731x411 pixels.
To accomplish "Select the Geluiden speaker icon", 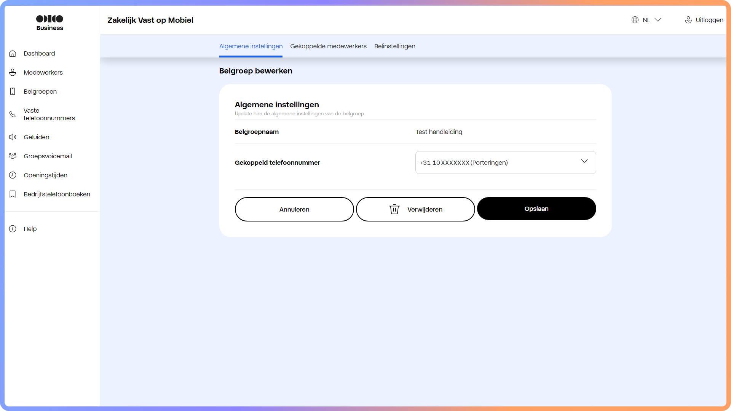I will click(x=13, y=137).
